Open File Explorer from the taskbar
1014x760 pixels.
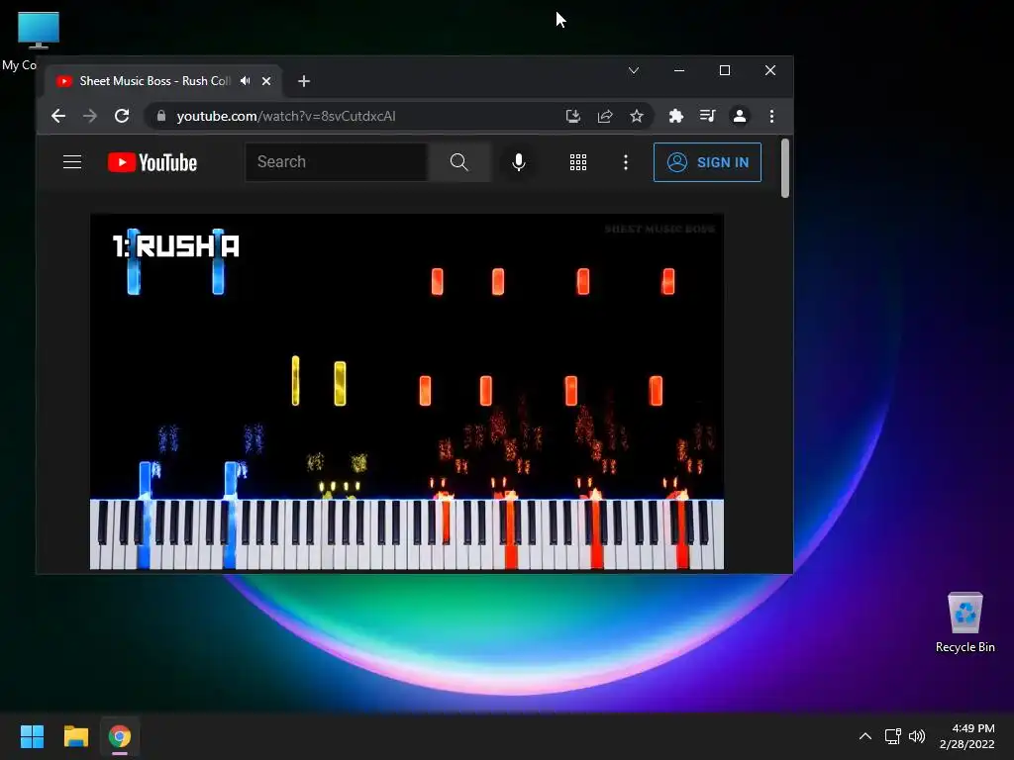(75, 736)
